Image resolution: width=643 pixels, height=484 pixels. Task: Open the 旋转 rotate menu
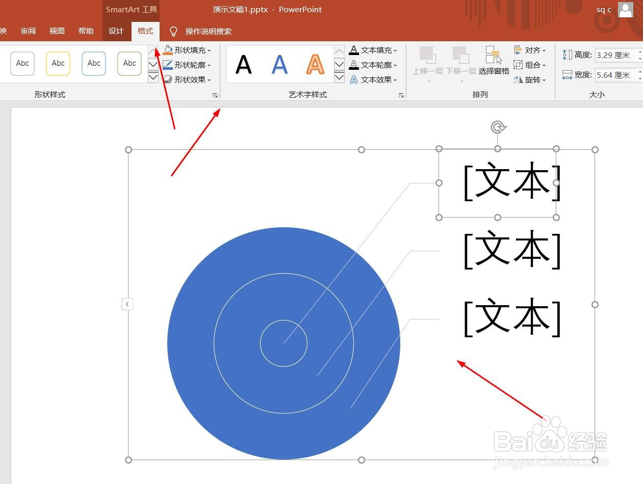530,79
